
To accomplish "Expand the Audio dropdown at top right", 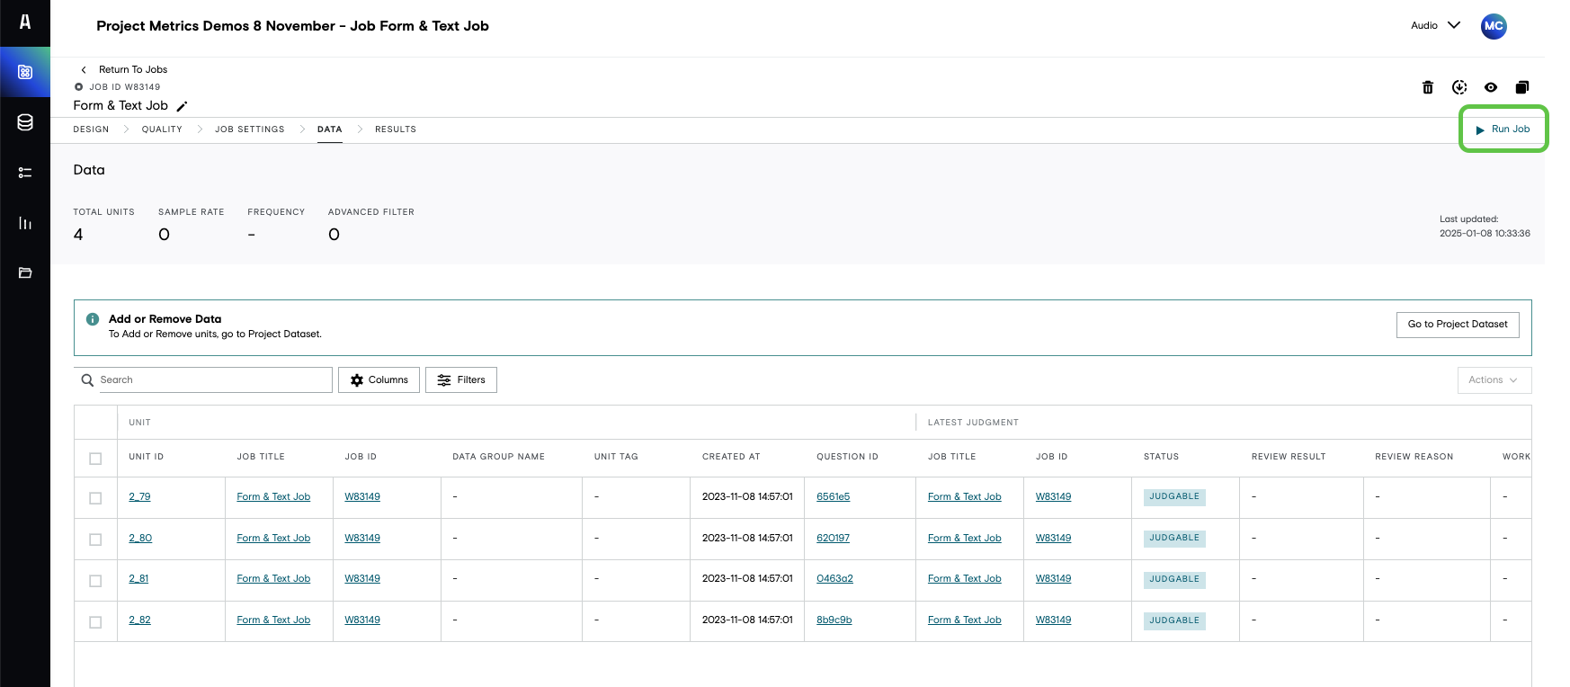I will coord(1435,25).
